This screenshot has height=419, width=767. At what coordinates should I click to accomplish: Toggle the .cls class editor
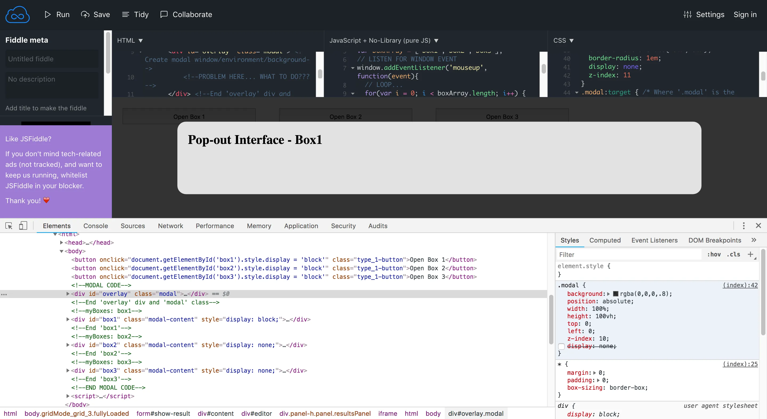click(x=733, y=255)
